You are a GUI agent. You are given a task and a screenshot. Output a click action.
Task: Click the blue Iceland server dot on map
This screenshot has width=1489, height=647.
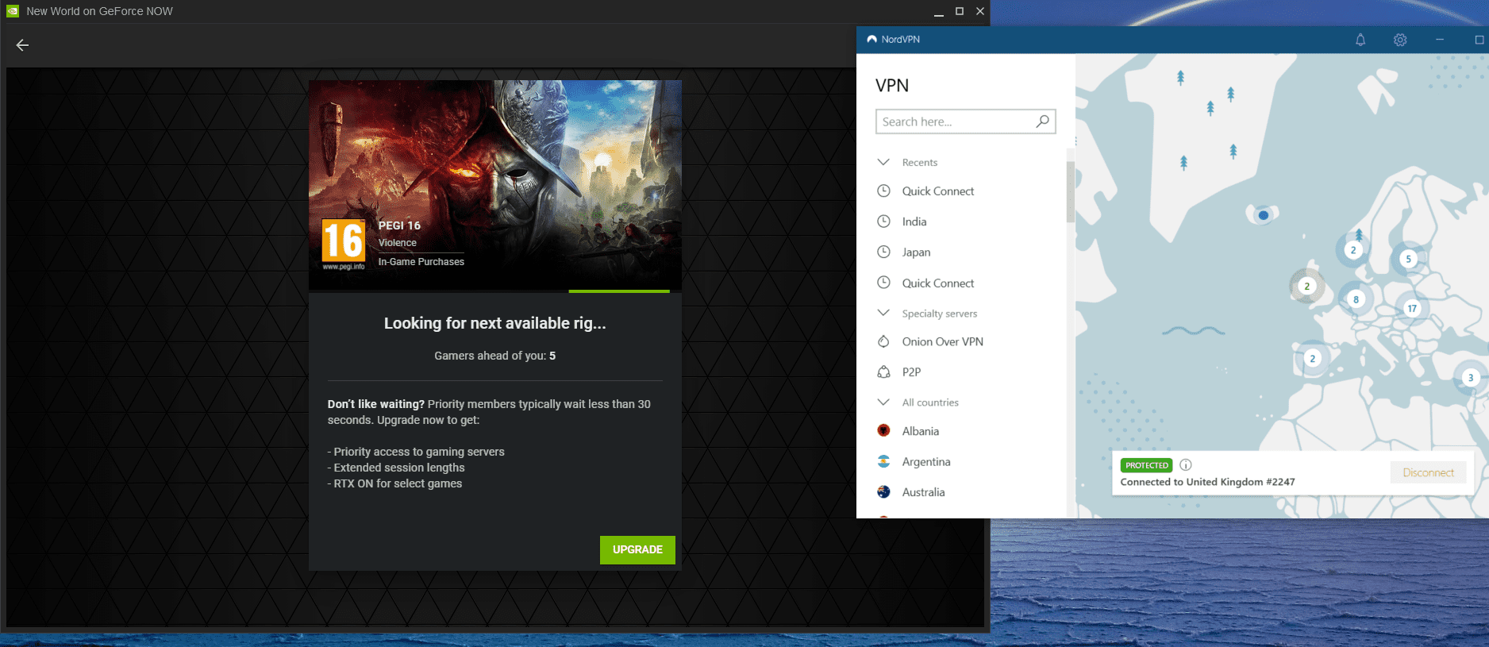pos(1264,215)
